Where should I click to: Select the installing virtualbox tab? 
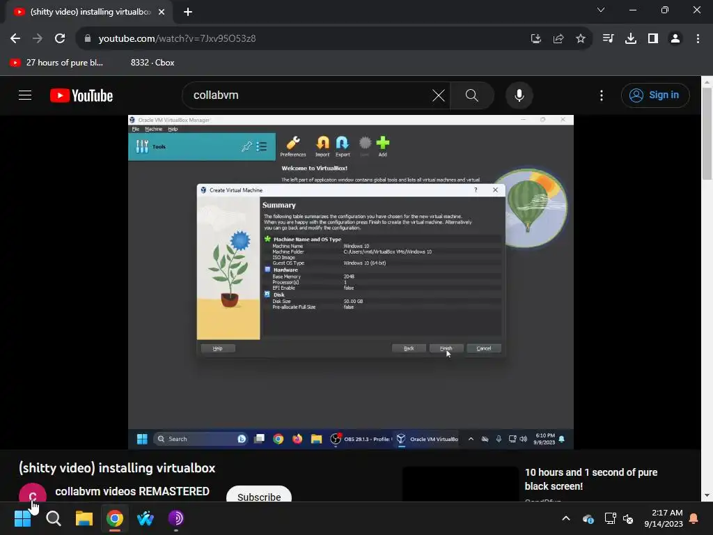(89, 12)
